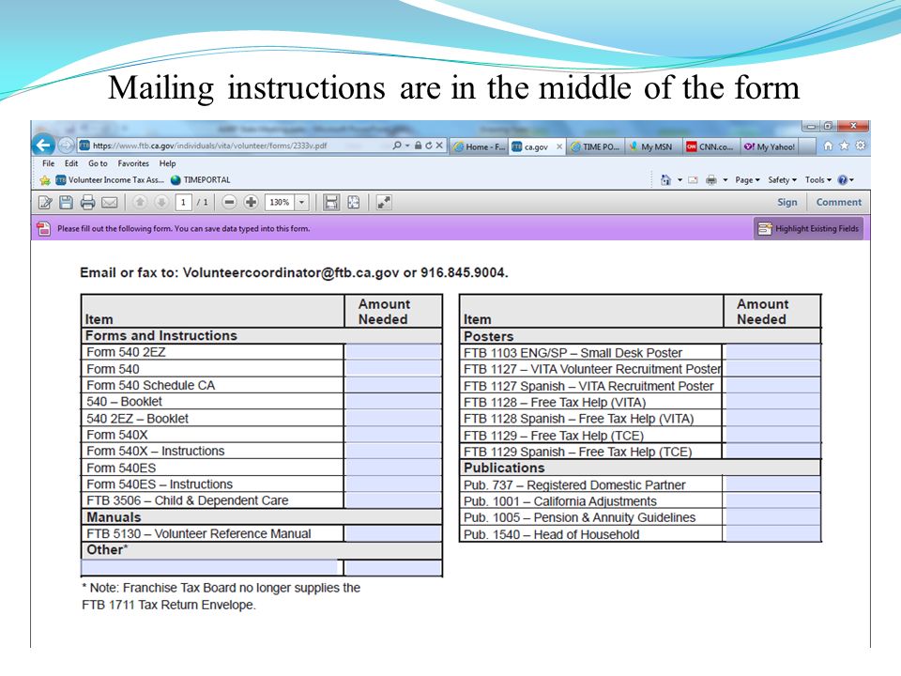Click the read mode expand arrows icon

click(384, 203)
